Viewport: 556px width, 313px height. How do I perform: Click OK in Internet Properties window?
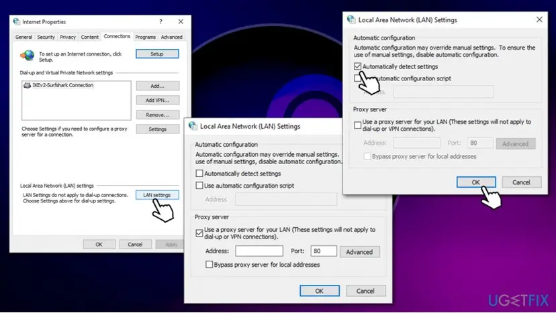[99, 245]
